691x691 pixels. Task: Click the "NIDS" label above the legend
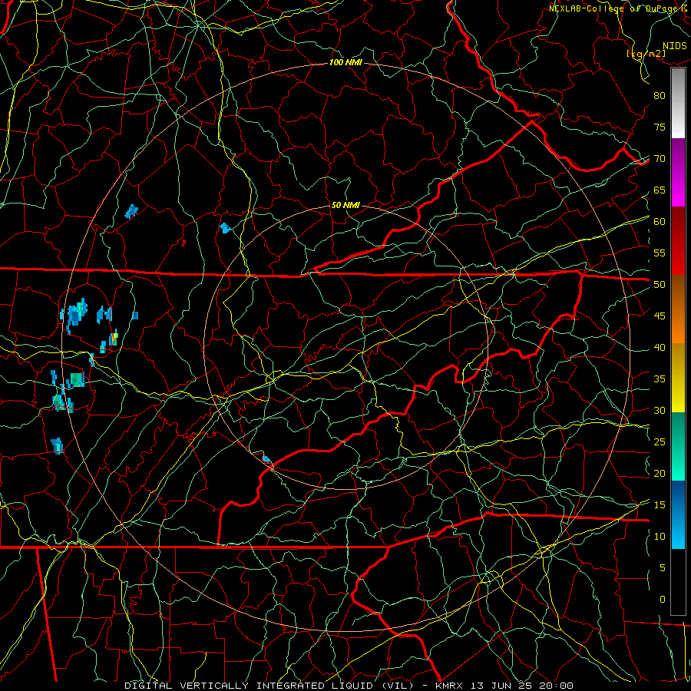tap(675, 46)
